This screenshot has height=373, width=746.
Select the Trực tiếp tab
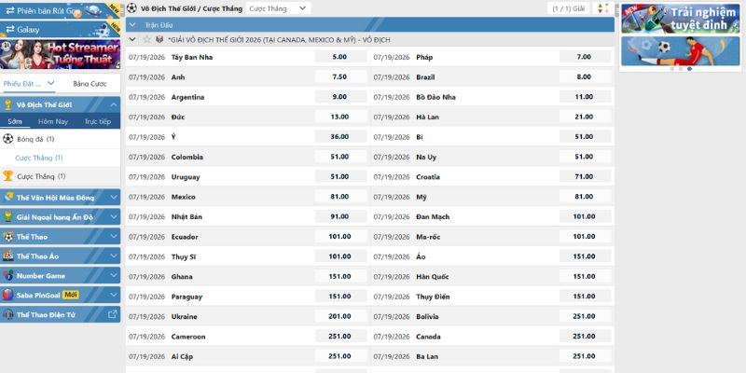point(98,121)
